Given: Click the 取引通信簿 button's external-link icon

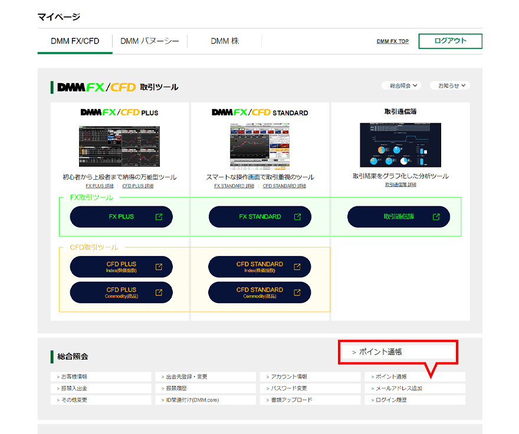Looking at the screenshot, I should point(436,217).
